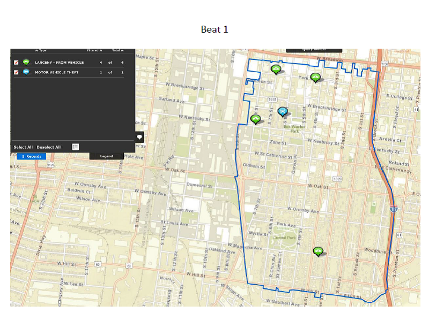Open the 5 Records tab
This screenshot has width=429, height=313.
[32, 156]
